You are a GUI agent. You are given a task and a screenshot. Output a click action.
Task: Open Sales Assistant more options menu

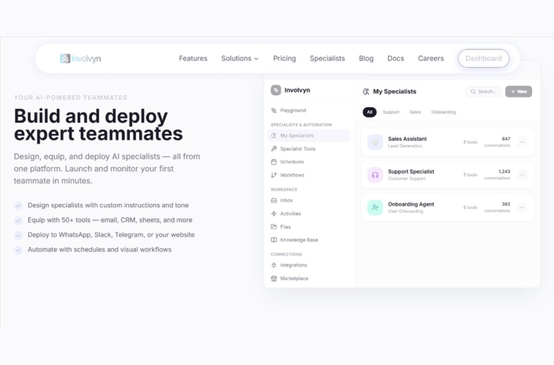click(522, 142)
